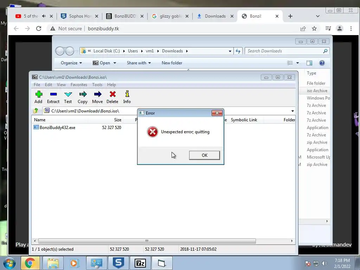Open a new Chrome tab
This screenshot has width=360, height=270.
[x=290, y=16]
